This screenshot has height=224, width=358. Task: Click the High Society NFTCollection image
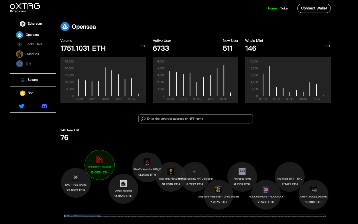pos(194,171)
